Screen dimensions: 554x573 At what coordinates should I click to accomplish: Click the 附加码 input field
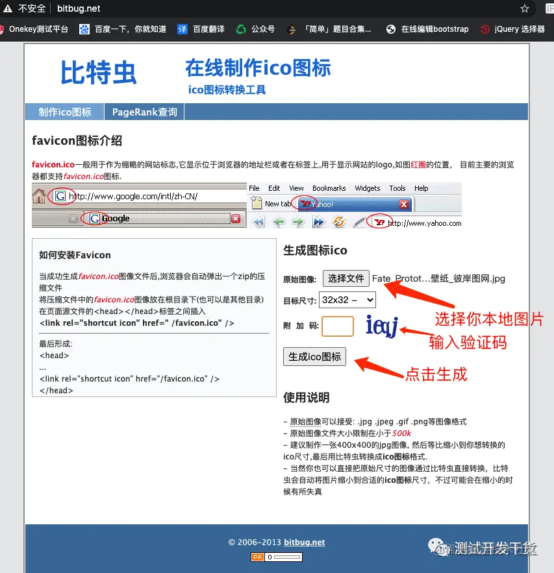coord(337,327)
